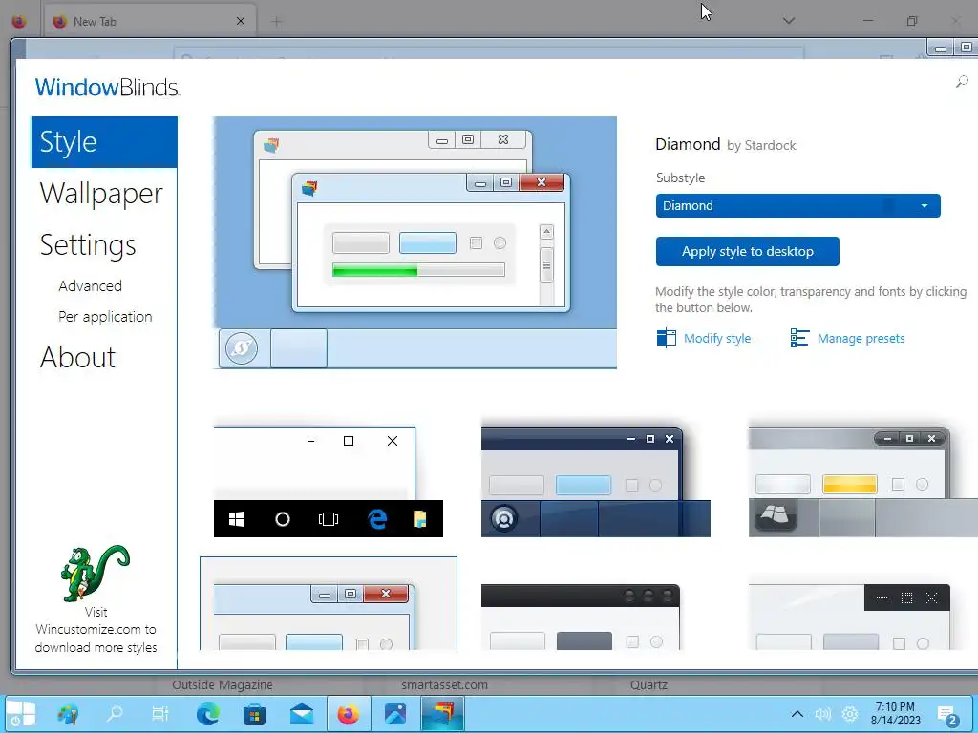Click the Outside Magazine shortcut in Firefox
Image resolution: width=978 pixels, height=733 pixels.
tap(222, 685)
